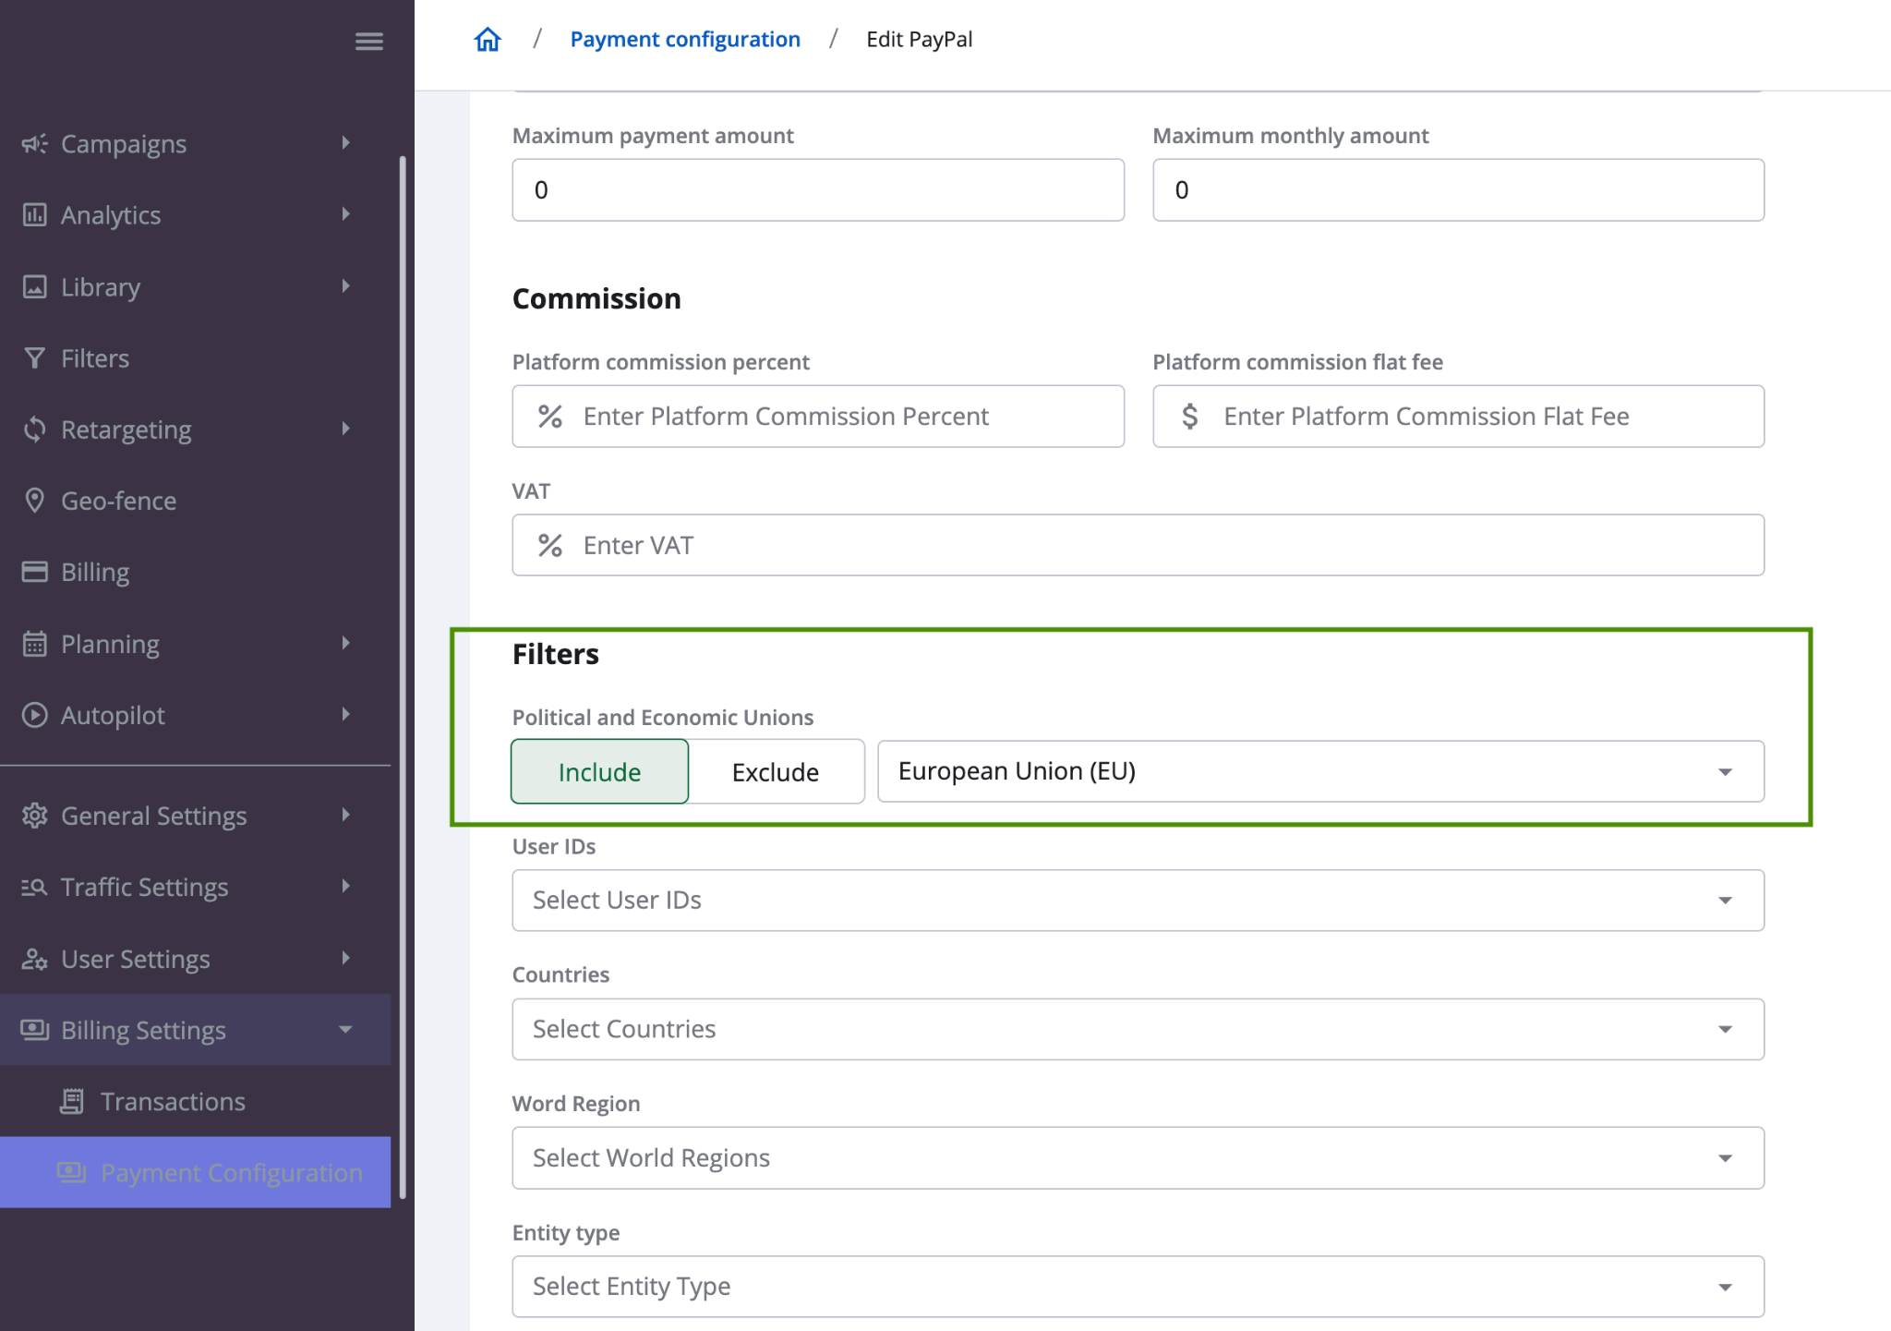Expand the General Settings submenu arrow
Viewport: 1891px width, 1331px height.
[345, 815]
